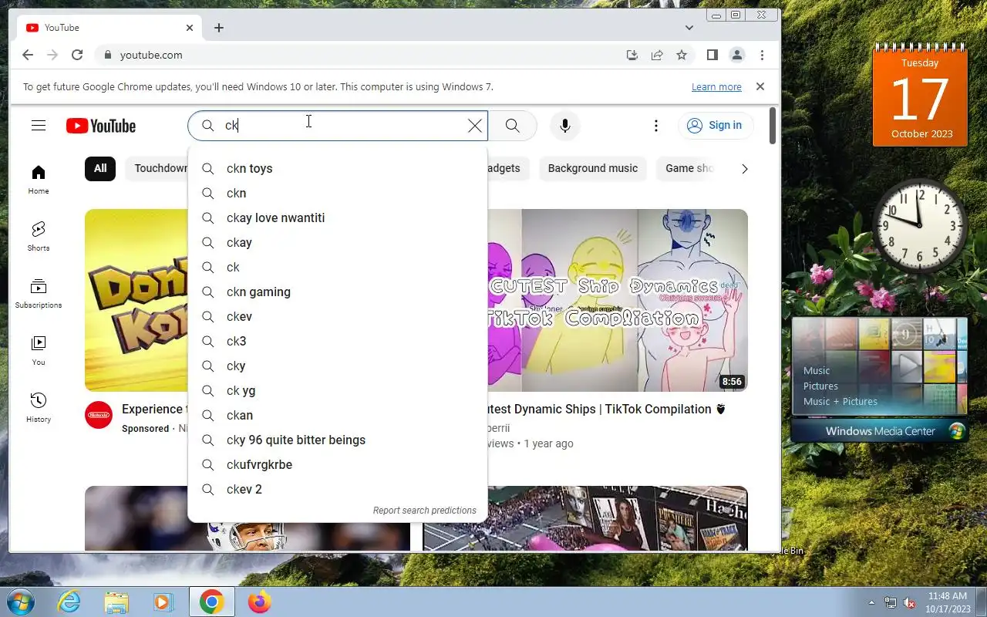Open the TikTok Compilation video thumbnail
The image size is (987, 617).
pos(618,300)
